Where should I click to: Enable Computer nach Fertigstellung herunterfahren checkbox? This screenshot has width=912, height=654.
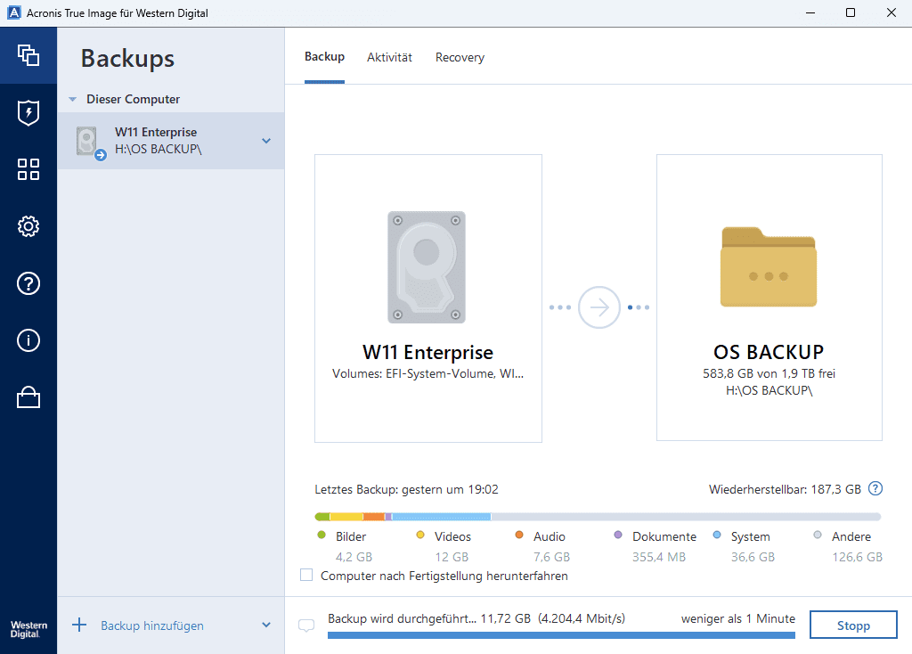click(x=306, y=576)
